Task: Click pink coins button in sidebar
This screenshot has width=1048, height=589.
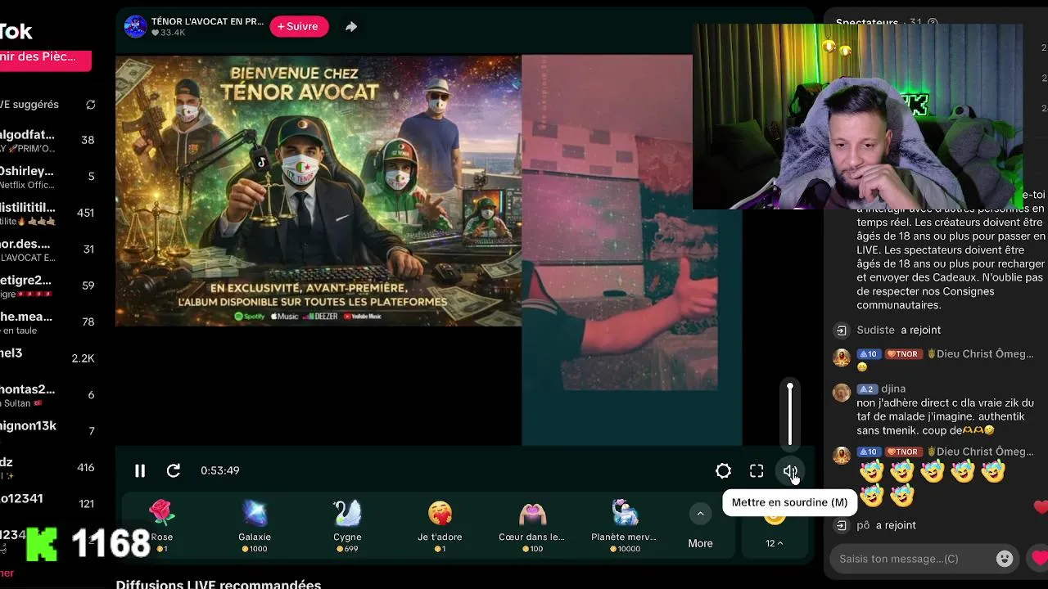Action: click(45, 59)
